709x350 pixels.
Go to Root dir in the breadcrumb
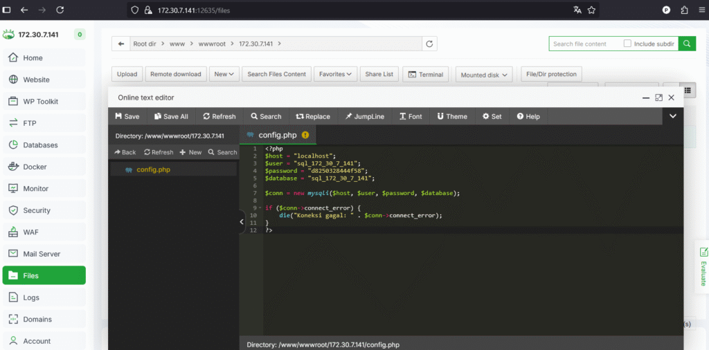[x=144, y=44]
